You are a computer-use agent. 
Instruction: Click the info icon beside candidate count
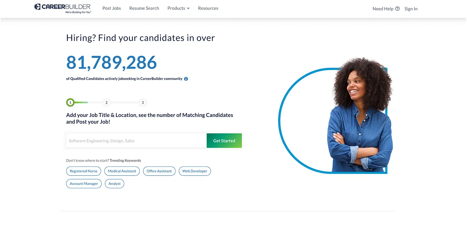pos(186,79)
